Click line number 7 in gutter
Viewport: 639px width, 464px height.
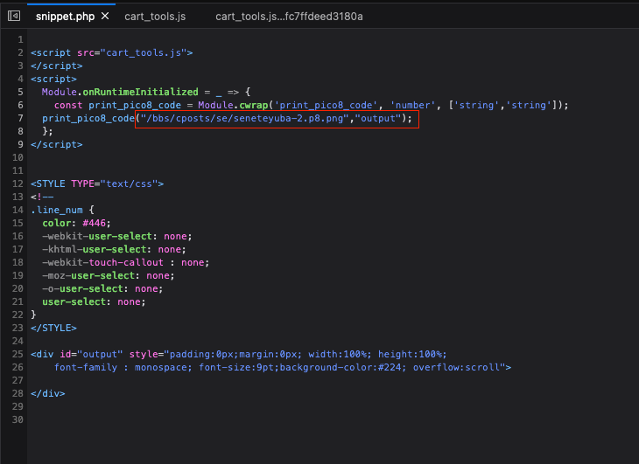pos(20,118)
